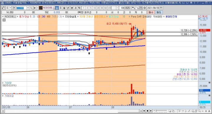Collapse the trading value pane corner button
Screen dimensions: 212x114
(x=209, y=96)
